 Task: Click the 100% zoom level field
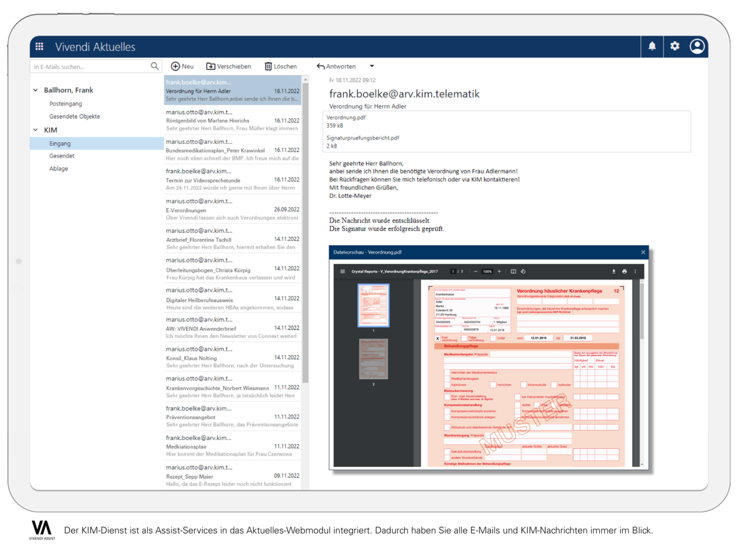(x=487, y=271)
